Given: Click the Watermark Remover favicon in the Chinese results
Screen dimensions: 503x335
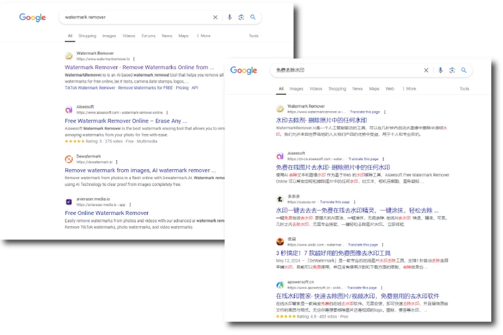Looking at the screenshot, I should point(280,109).
